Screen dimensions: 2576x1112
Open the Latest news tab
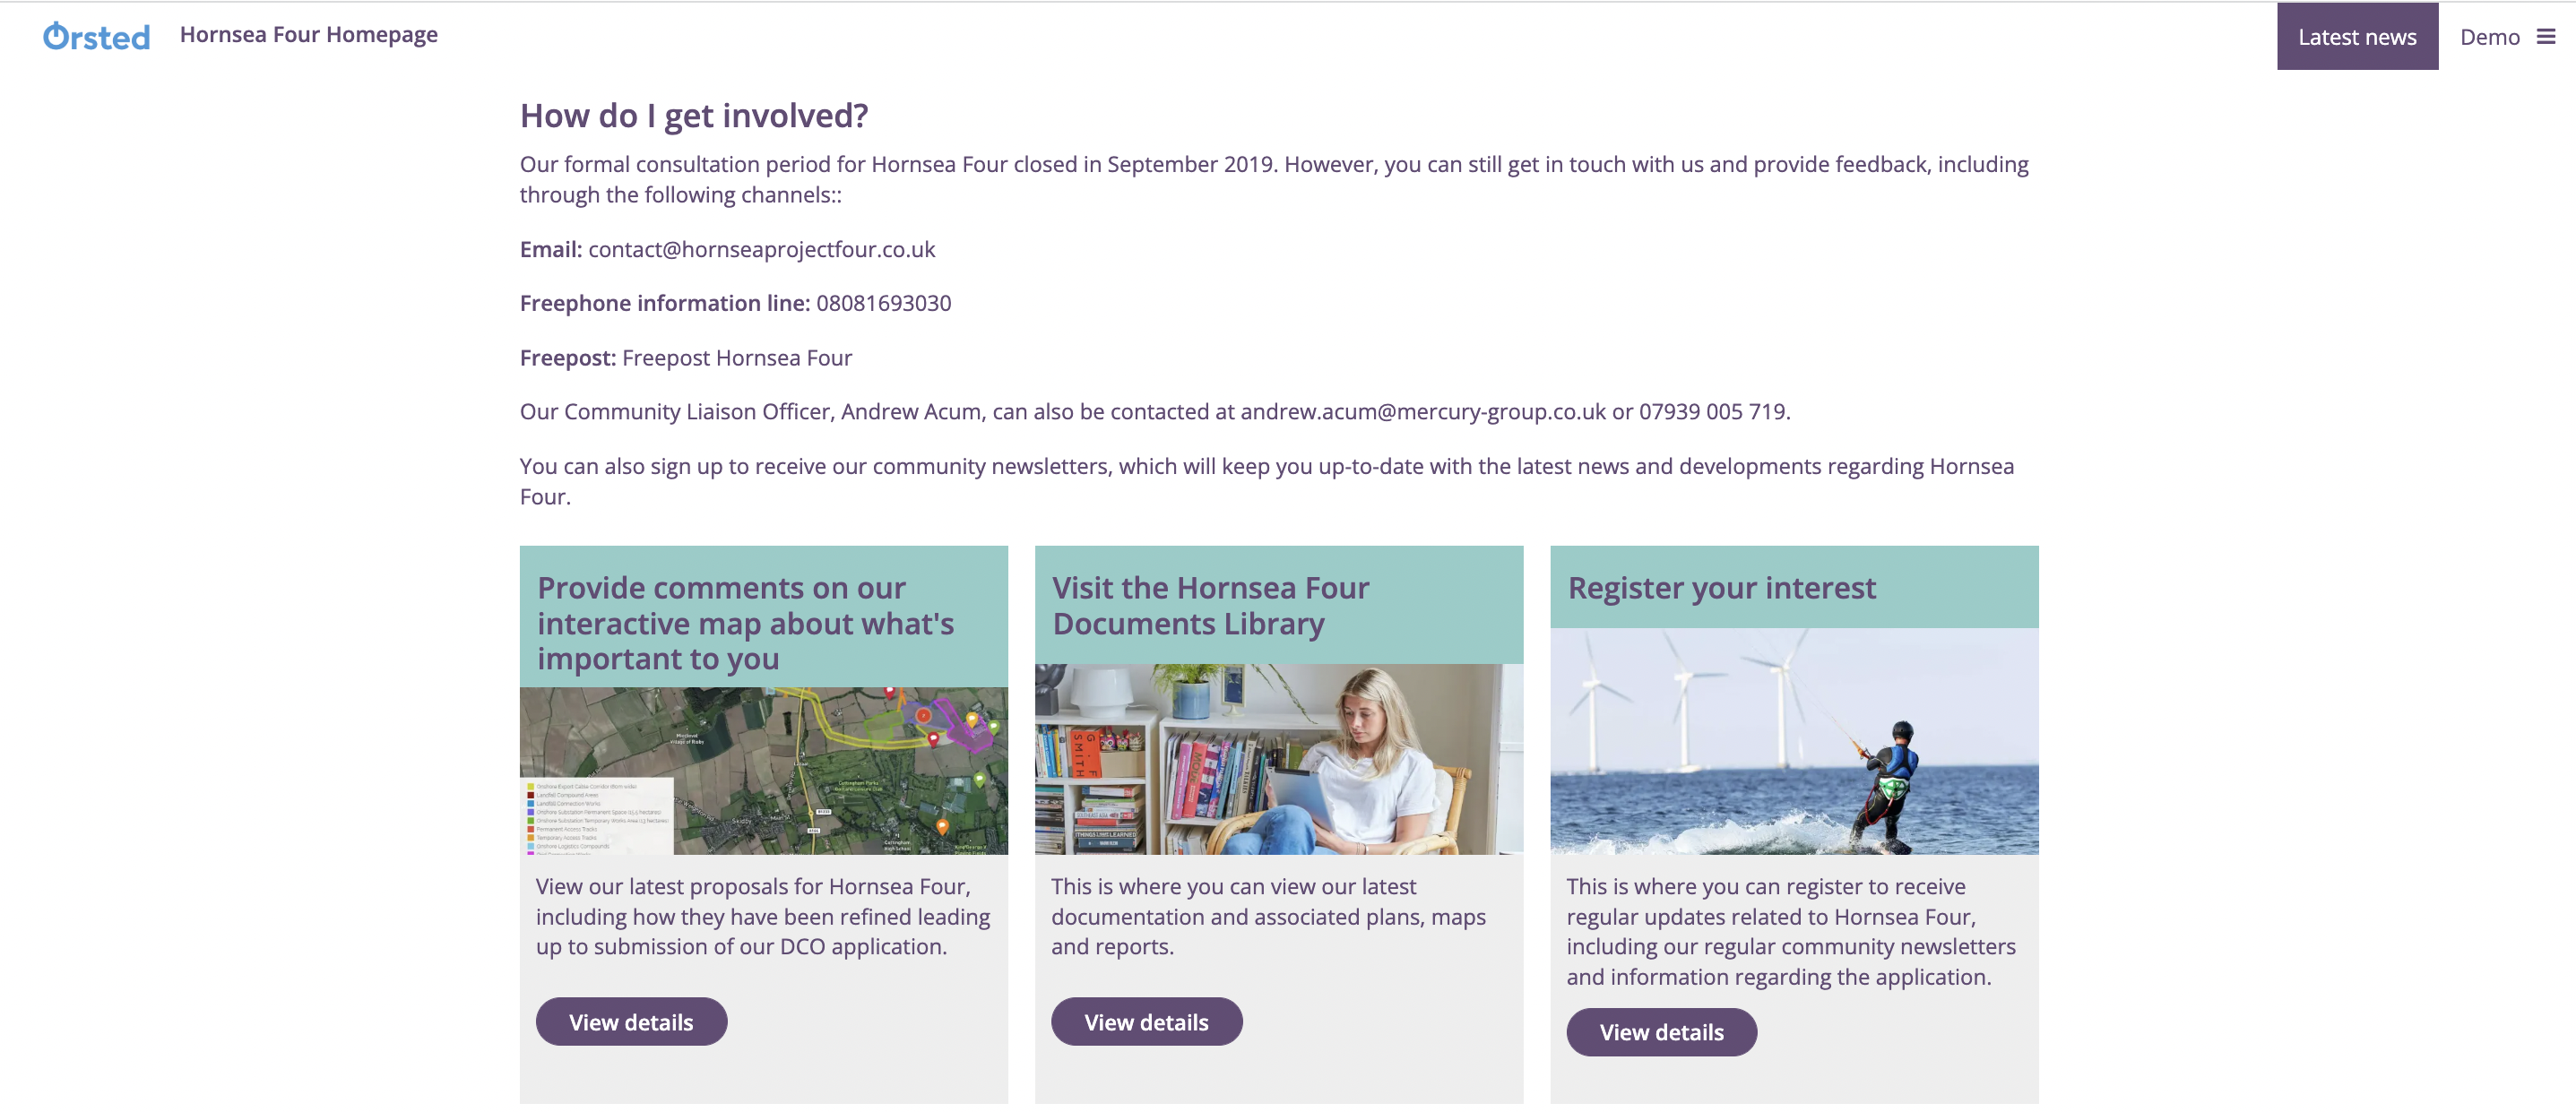[x=2357, y=37]
